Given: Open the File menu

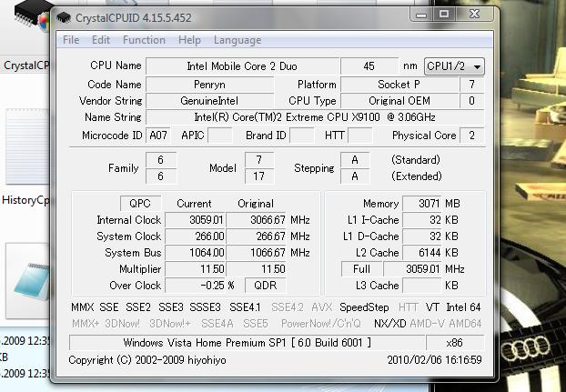Looking at the screenshot, I should tap(71, 40).
